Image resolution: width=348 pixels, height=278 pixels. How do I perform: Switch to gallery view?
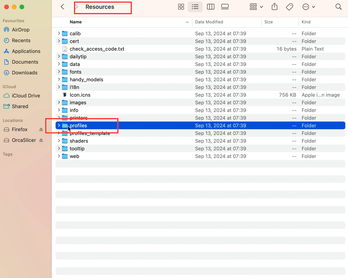(x=225, y=7)
